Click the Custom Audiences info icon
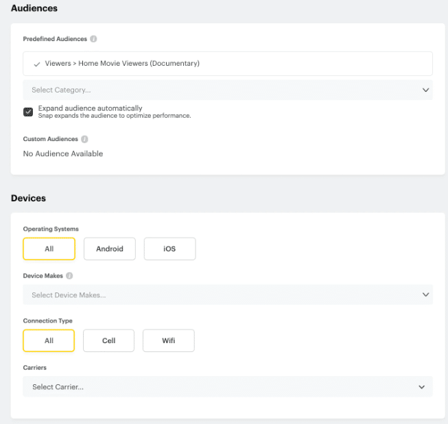Image resolution: width=448 pixels, height=424 pixels. click(x=84, y=139)
